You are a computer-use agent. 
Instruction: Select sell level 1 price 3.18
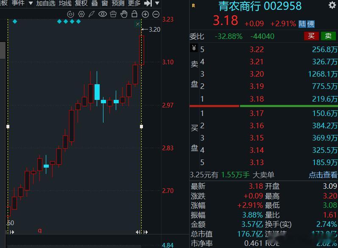click(257, 99)
